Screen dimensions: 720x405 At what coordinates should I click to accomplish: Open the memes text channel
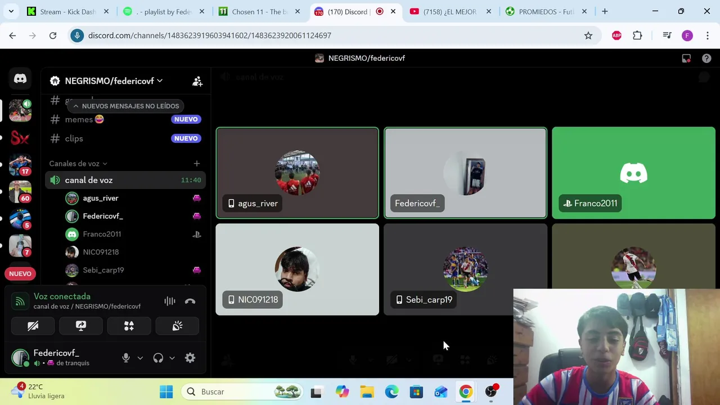(125, 119)
